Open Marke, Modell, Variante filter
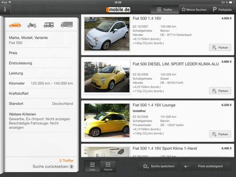The image size is (236, 177). 41,40
